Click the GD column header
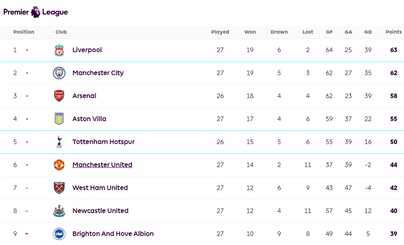The image size is (404, 245). (x=368, y=32)
